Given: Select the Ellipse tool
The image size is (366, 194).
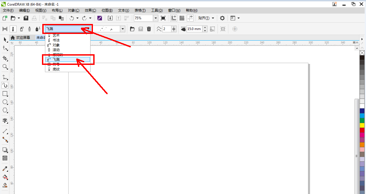Looking at the screenshot, I should (x=5, y=102).
